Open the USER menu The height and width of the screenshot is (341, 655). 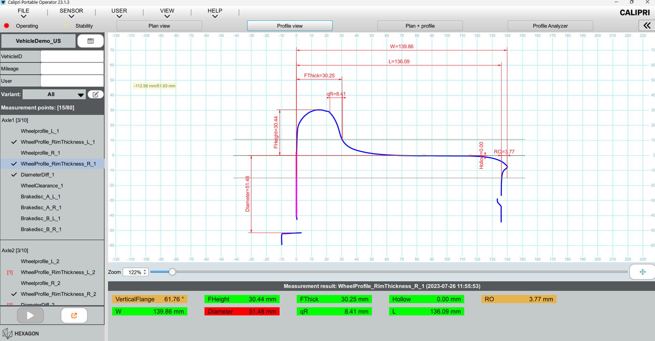pyautogui.click(x=119, y=13)
